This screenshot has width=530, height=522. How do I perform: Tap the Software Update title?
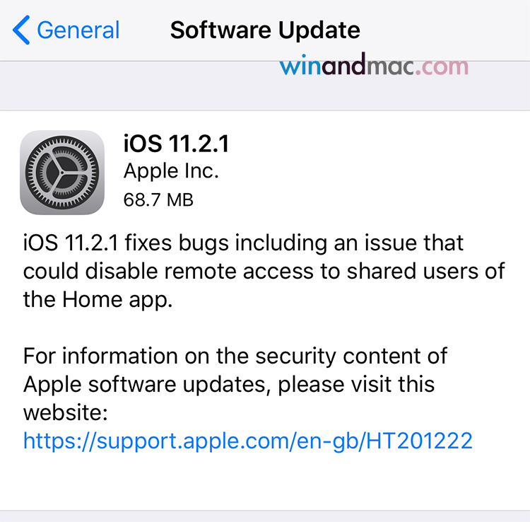click(x=265, y=30)
